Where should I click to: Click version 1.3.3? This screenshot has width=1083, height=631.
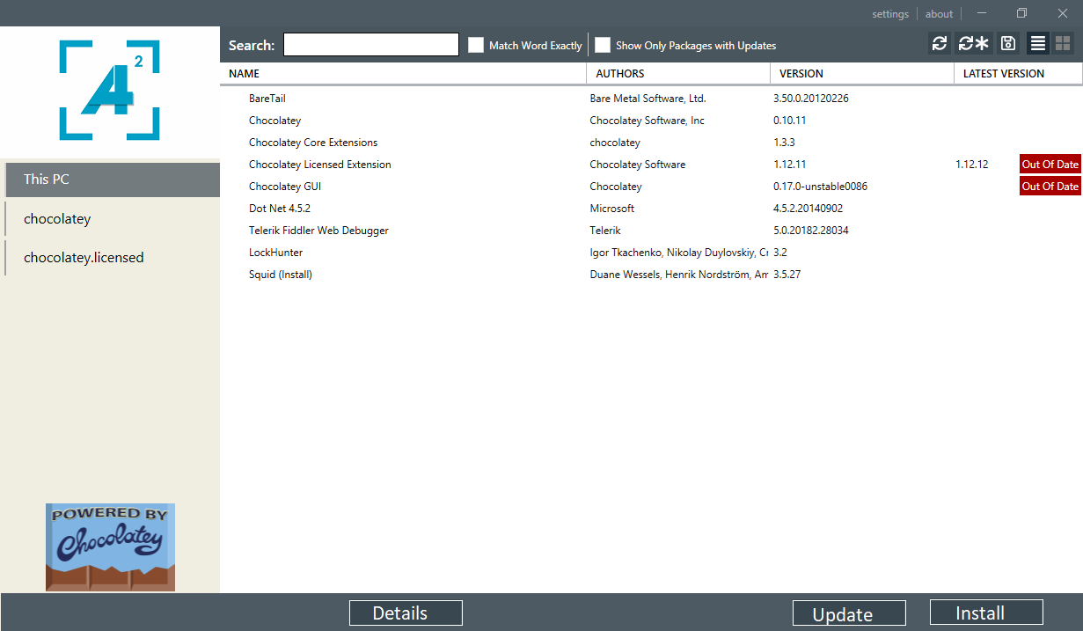click(x=784, y=143)
